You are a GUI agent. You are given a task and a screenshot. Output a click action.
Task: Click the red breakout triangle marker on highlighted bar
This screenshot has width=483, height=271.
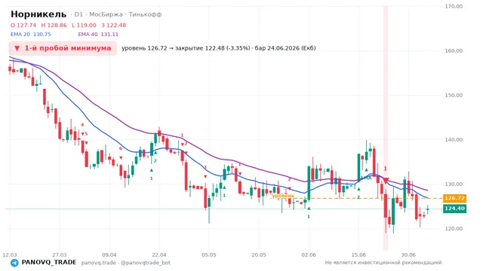click(x=386, y=181)
